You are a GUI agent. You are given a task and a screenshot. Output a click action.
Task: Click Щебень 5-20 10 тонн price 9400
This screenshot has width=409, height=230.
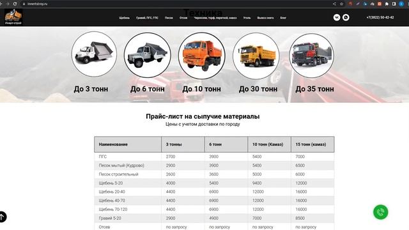click(257, 183)
